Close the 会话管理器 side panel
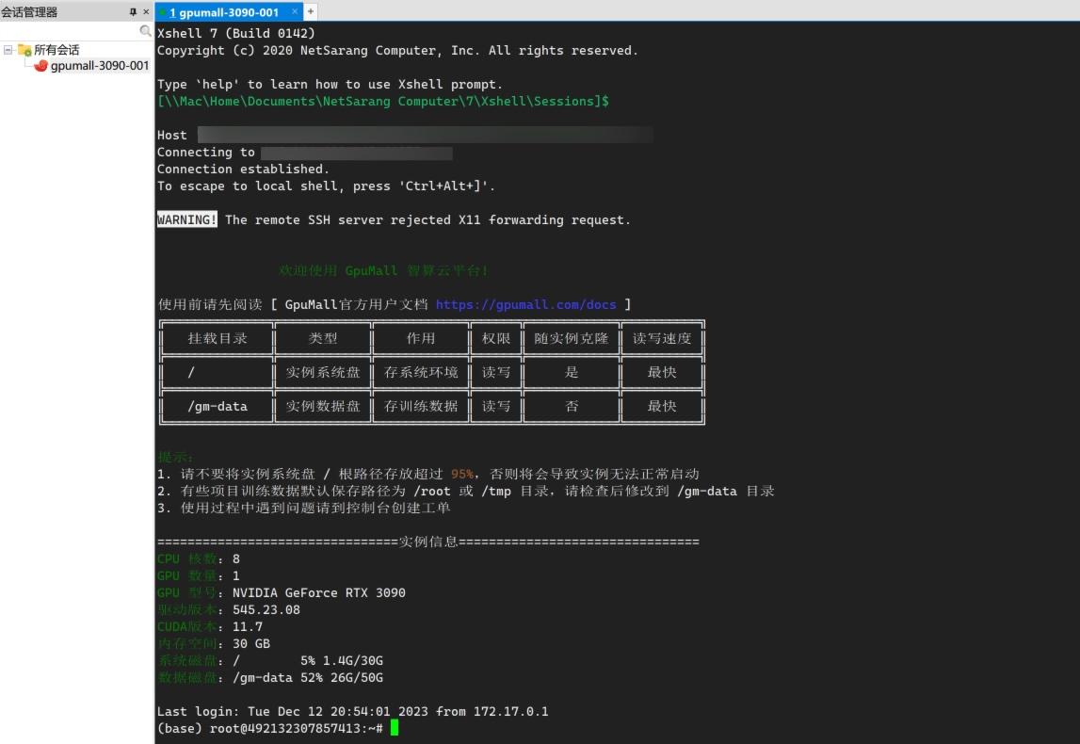This screenshot has width=1080, height=744. (144, 11)
